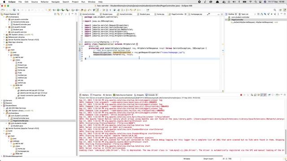
Task: Toggle Pin Console button
Action: point(269,95)
